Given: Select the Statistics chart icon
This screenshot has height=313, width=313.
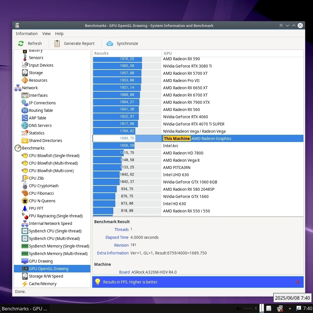Looking at the screenshot, I should [x=25, y=133].
